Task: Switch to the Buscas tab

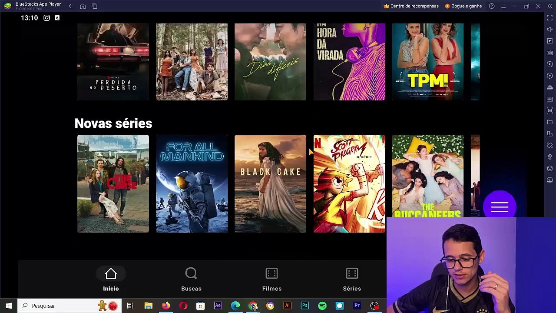Action: 191,280
